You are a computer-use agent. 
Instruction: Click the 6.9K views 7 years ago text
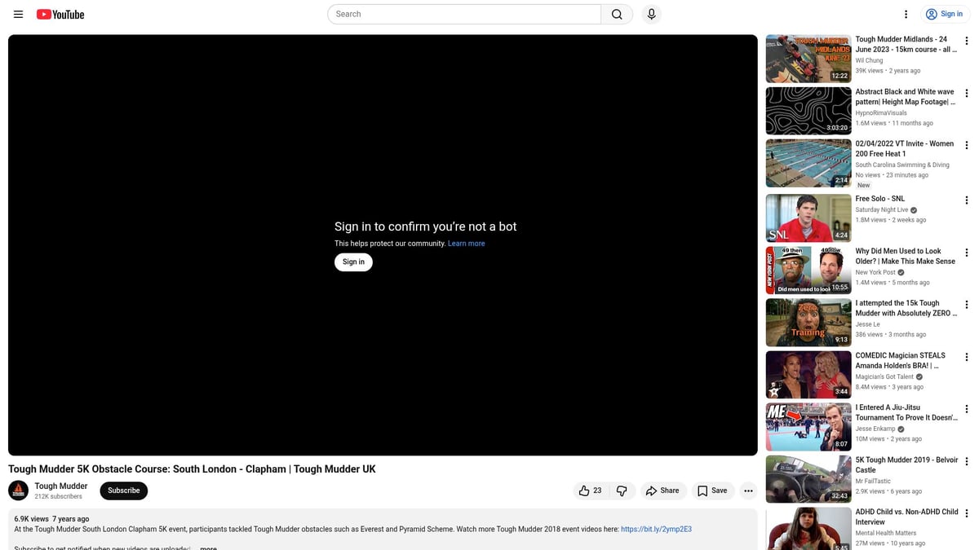pyautogui.click(x=51, y=519)
